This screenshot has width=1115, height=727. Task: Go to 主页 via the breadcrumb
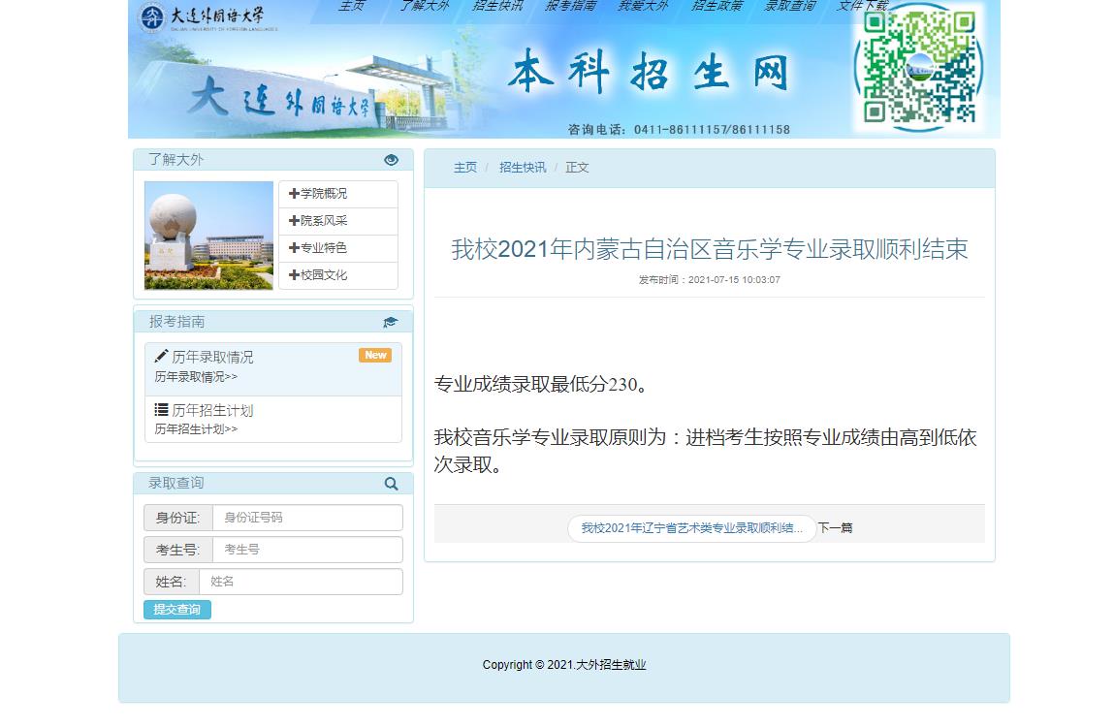[465, 168]
